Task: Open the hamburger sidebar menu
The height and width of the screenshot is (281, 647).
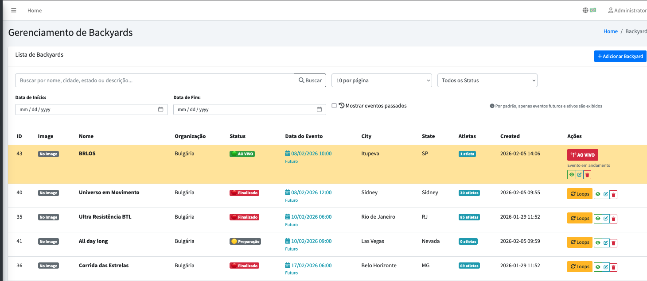Action: [x=14, y=10]
